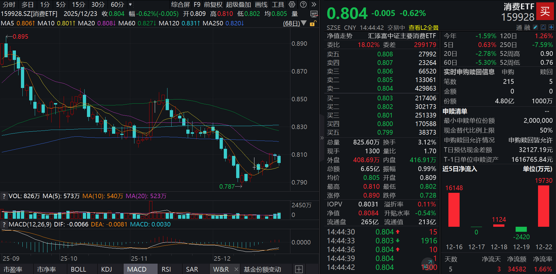Add to watchlist plus icon

(x=551, y=27)
